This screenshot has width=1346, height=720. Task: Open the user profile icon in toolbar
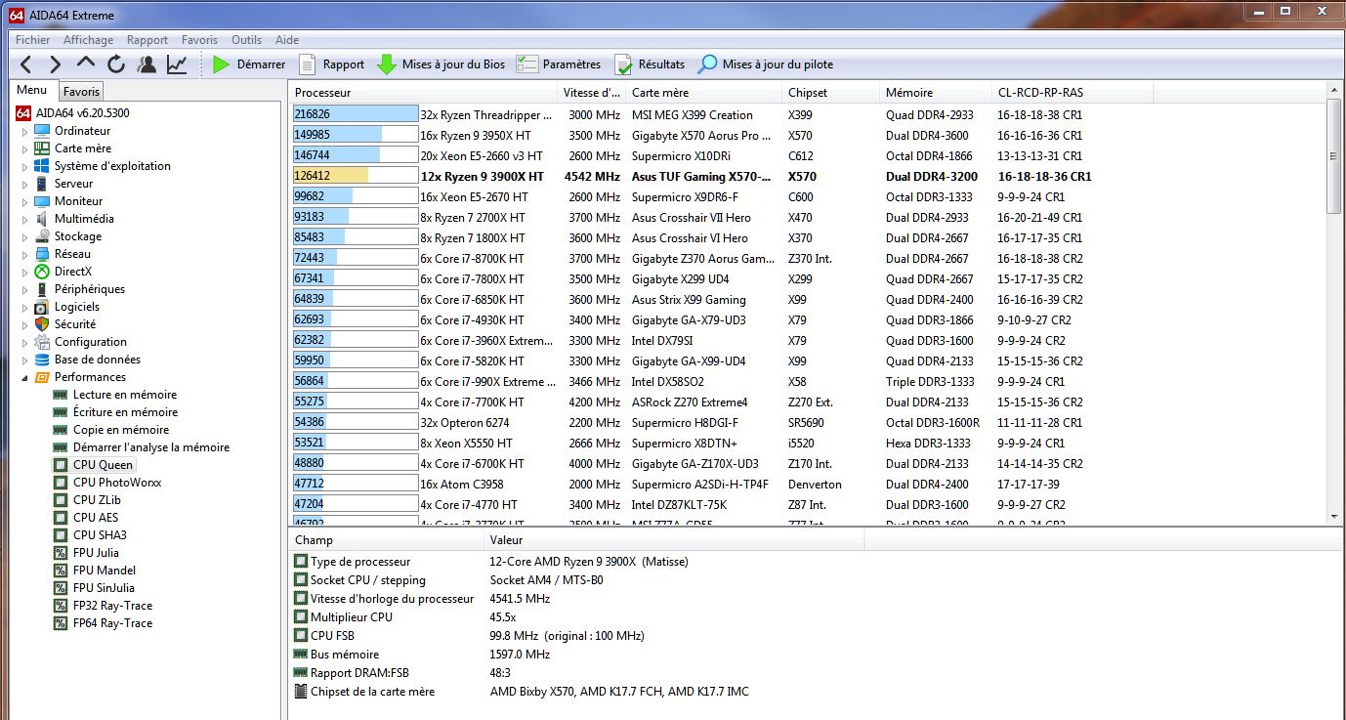pyautogui.click(x=147, y=64)
